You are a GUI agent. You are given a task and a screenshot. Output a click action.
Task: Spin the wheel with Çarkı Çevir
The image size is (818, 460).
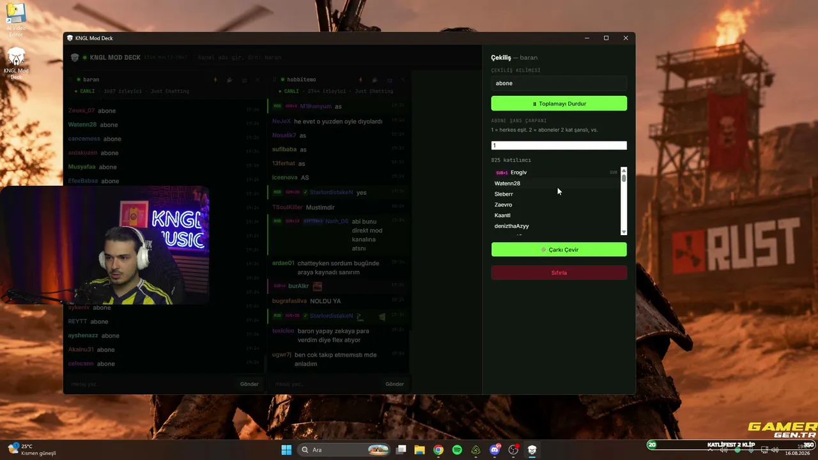(559, 250)
